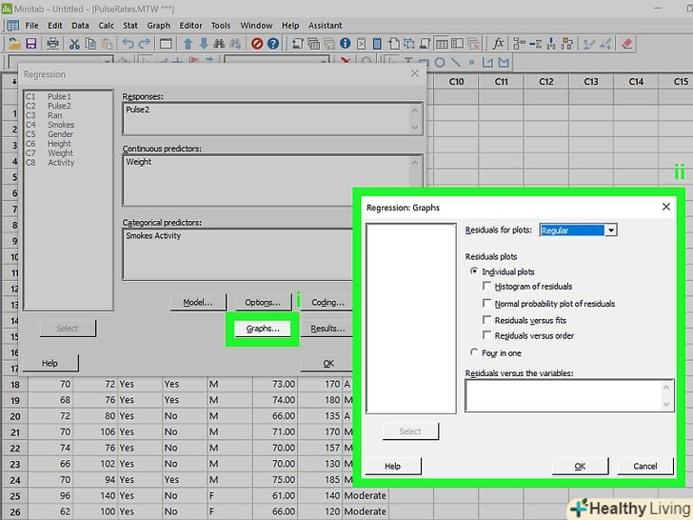Open the fx formula calculator
Screen dimensions: 693x520
coord(498,44)
